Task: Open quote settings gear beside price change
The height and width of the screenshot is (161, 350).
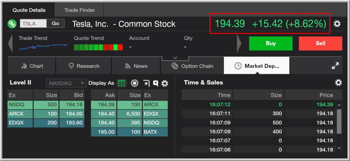Action: pos(337,24)
